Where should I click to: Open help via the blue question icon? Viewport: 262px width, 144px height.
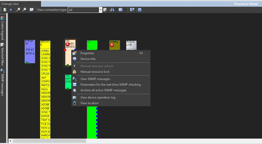point(140,10)
